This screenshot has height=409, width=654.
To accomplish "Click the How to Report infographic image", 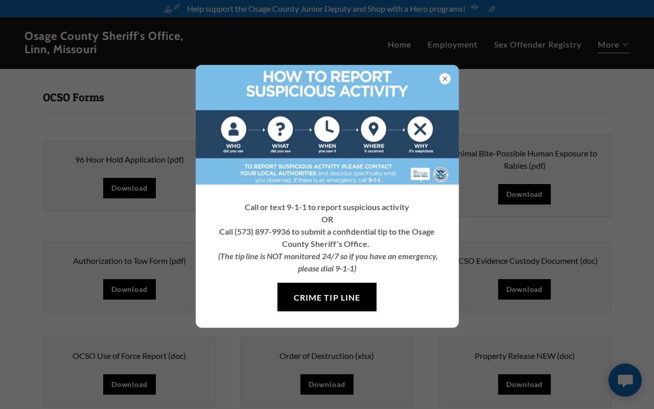I will click(x=327, y=125).
